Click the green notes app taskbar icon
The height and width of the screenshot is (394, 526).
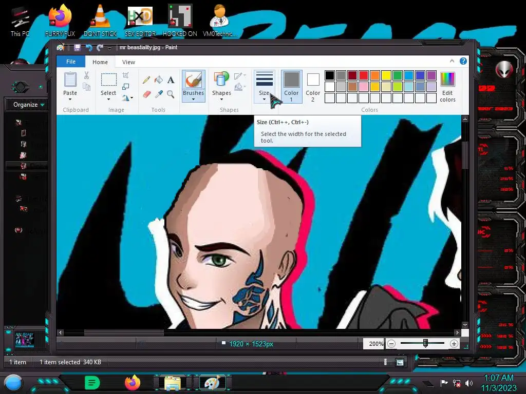92,383
